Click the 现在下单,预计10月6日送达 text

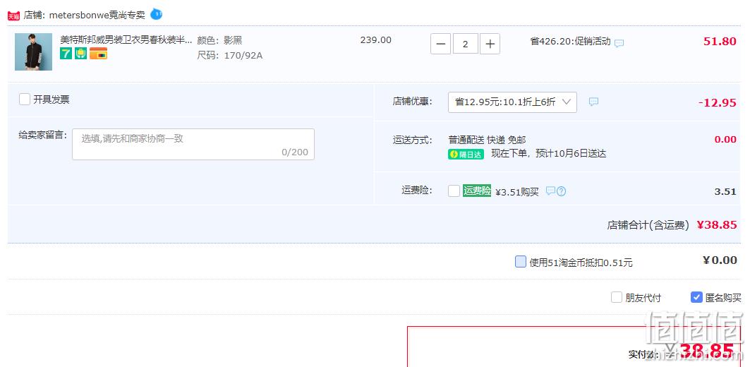pyautogui.click(x=549, y=154)
